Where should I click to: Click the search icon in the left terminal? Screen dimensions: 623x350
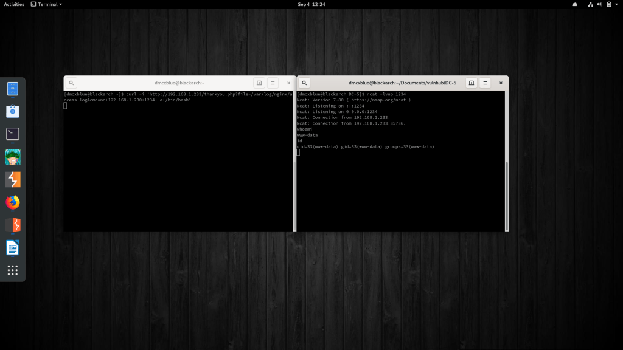click(x=71, y=83)
